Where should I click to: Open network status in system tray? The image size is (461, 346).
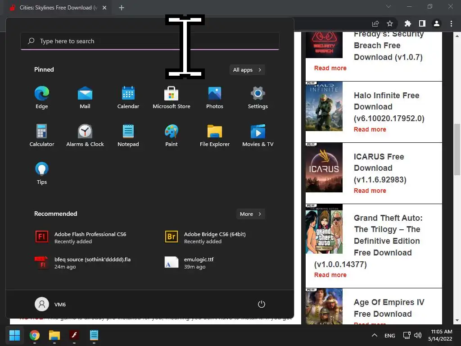(x=407, y=335)
